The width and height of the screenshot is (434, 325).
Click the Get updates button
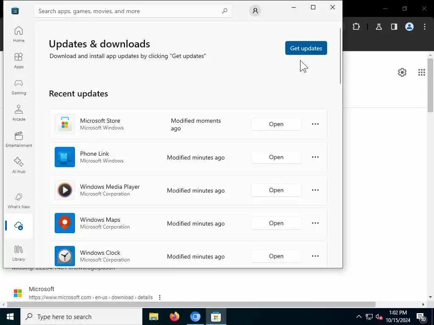point(306,48)
